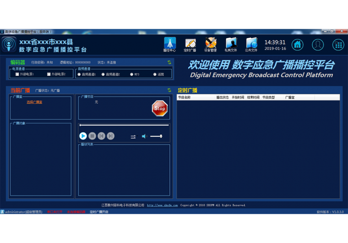The width and height of the screenshot is (348, 243).
Task: Open 公共文件 public files
Action: pos(251,44)
